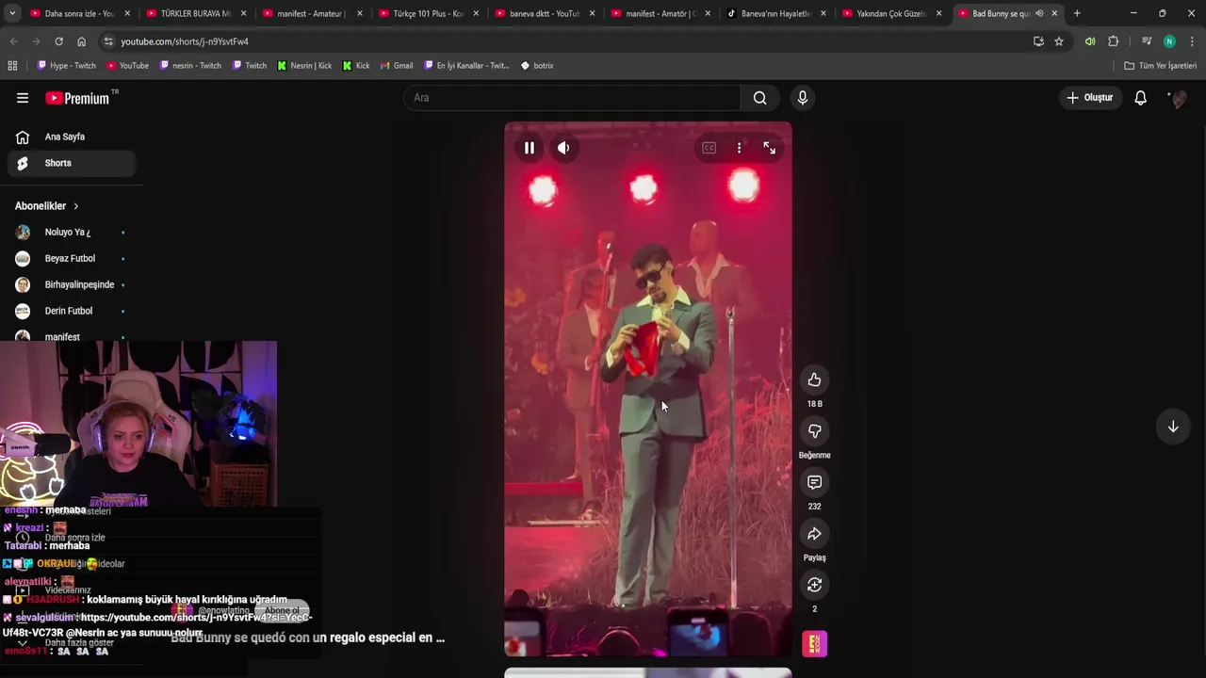Switch to 'Baneva'nın Hayaletle' TikTok tab
1206x678 pixels.
(x=776, y=13)
